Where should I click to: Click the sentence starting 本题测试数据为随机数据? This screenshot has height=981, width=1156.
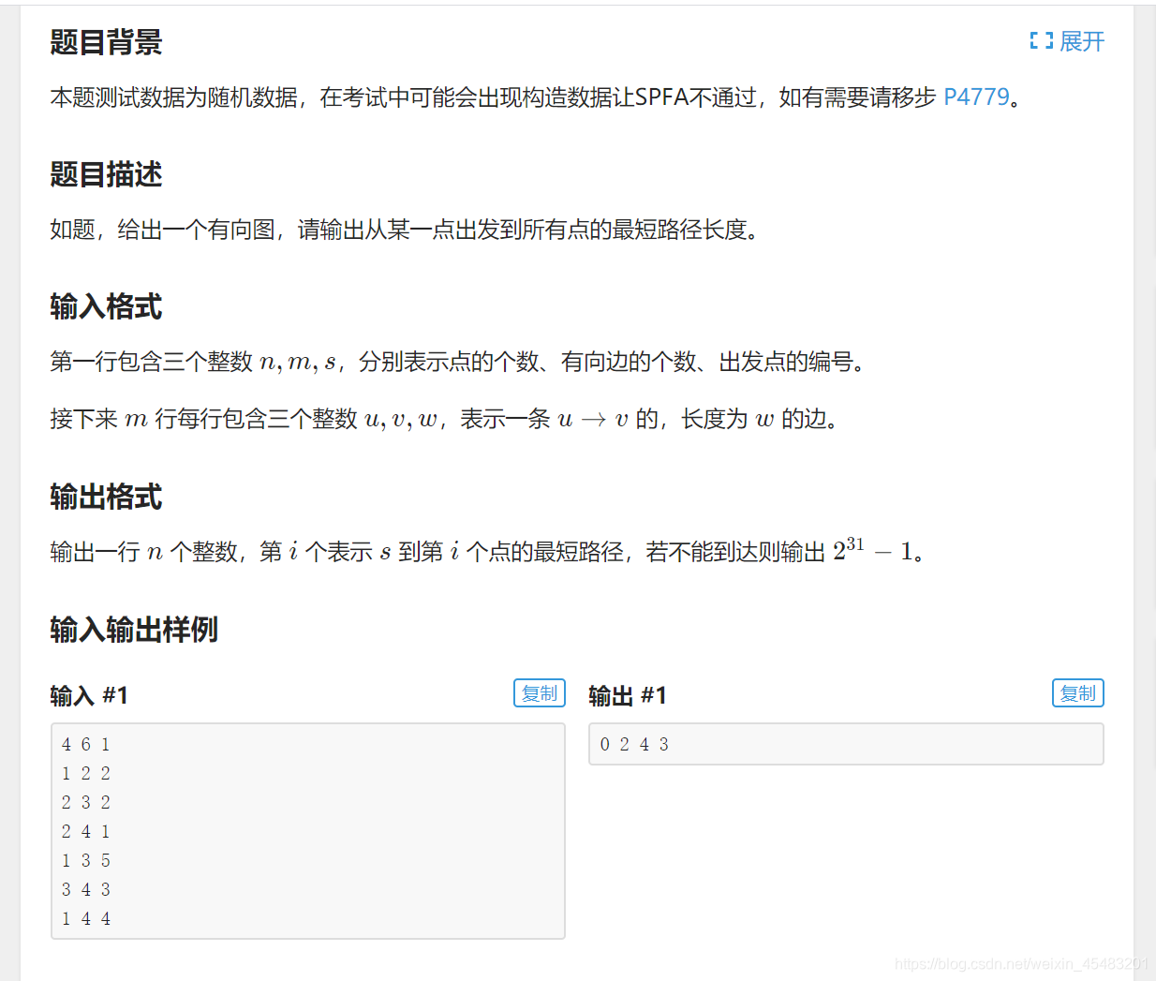[535, 97]
